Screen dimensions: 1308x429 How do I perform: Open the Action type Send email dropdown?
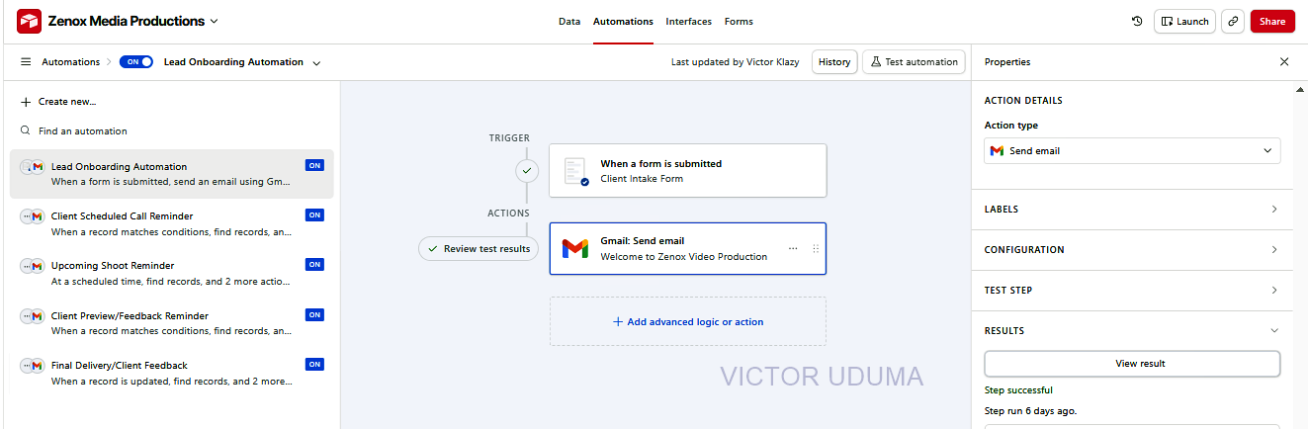tap(1132, 150)
